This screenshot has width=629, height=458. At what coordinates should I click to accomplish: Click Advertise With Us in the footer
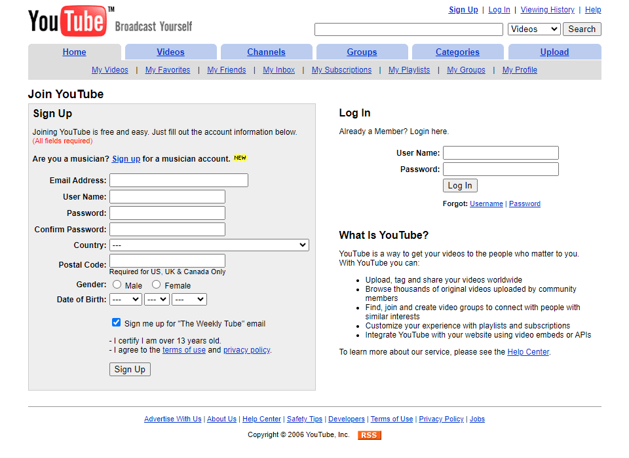(173, 419)
